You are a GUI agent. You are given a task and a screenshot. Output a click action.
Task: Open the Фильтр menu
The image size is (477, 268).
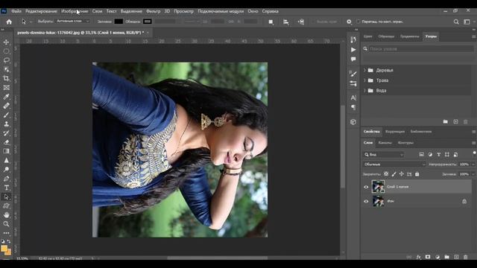pos(153,11)
